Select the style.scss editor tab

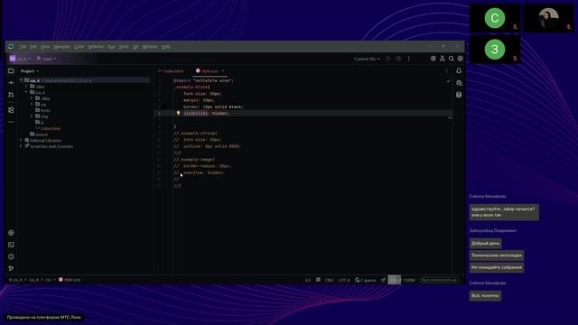[207, 70]
